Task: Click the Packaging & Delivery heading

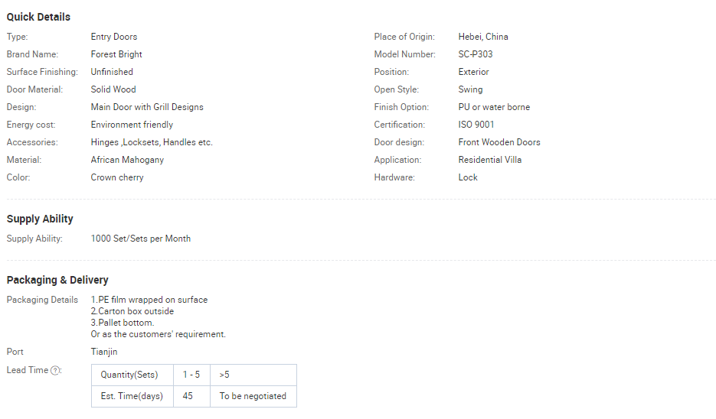Action: [57, 280]
